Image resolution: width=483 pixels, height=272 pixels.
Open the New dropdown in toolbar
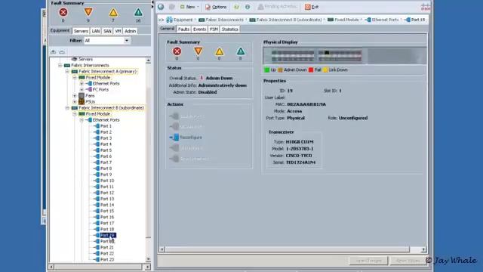(x=189, y=7)
